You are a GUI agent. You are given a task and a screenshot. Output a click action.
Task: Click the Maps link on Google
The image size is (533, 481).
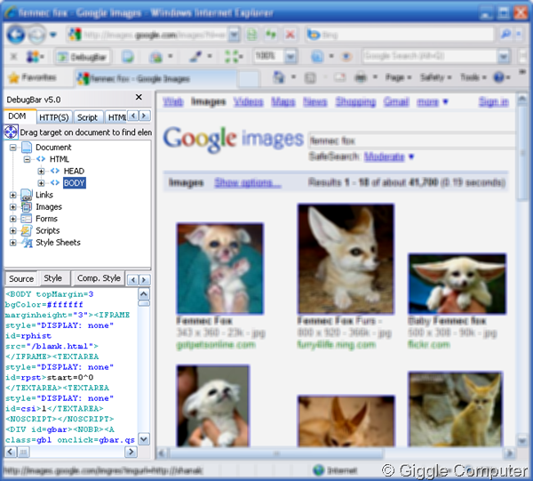(x=282, y=101)
